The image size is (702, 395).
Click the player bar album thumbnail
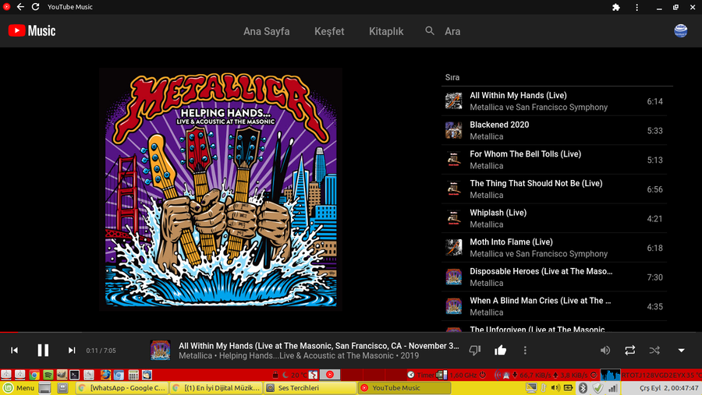click(x=160, y=351)
